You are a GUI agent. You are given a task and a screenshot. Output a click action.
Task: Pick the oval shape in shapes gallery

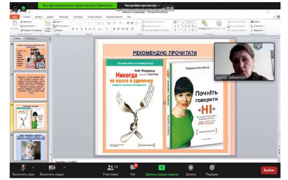(x=189, y=22)
